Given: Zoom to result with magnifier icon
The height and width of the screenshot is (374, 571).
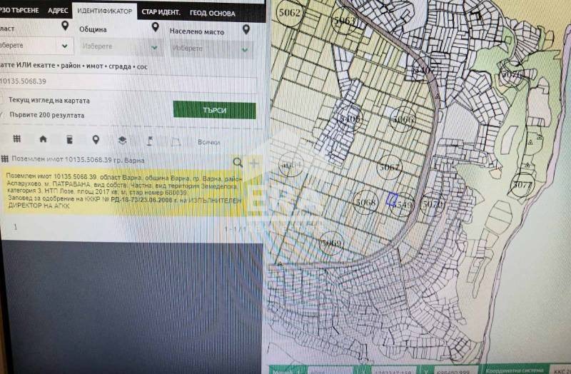Looking at the screenshot, I should click(x=238, y=162).
